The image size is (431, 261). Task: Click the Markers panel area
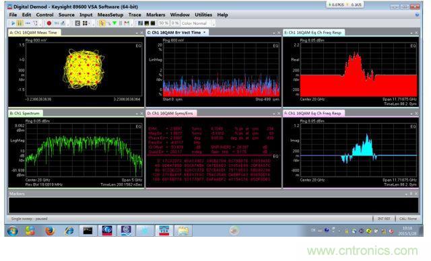coord(213,204)
